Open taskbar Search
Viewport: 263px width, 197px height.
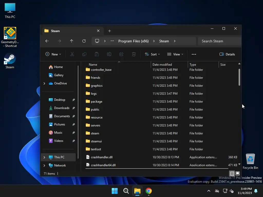(x=126, y=191)
